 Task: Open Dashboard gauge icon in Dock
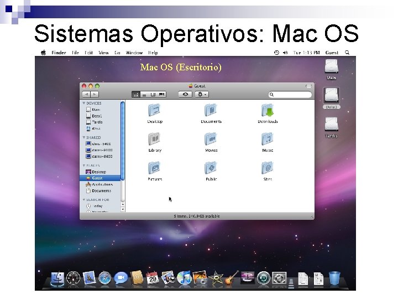(73, 278)
